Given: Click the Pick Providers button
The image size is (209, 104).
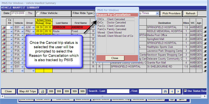Looking at the screenshot, I should pos(171,13).
